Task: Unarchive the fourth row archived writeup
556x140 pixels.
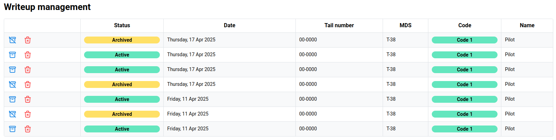Action: (x=12, y=84)
